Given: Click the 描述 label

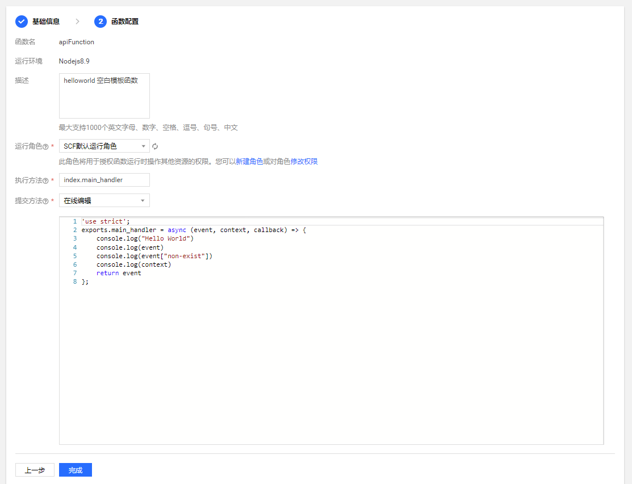Looking at the screenshot, I should click(22, 81).
